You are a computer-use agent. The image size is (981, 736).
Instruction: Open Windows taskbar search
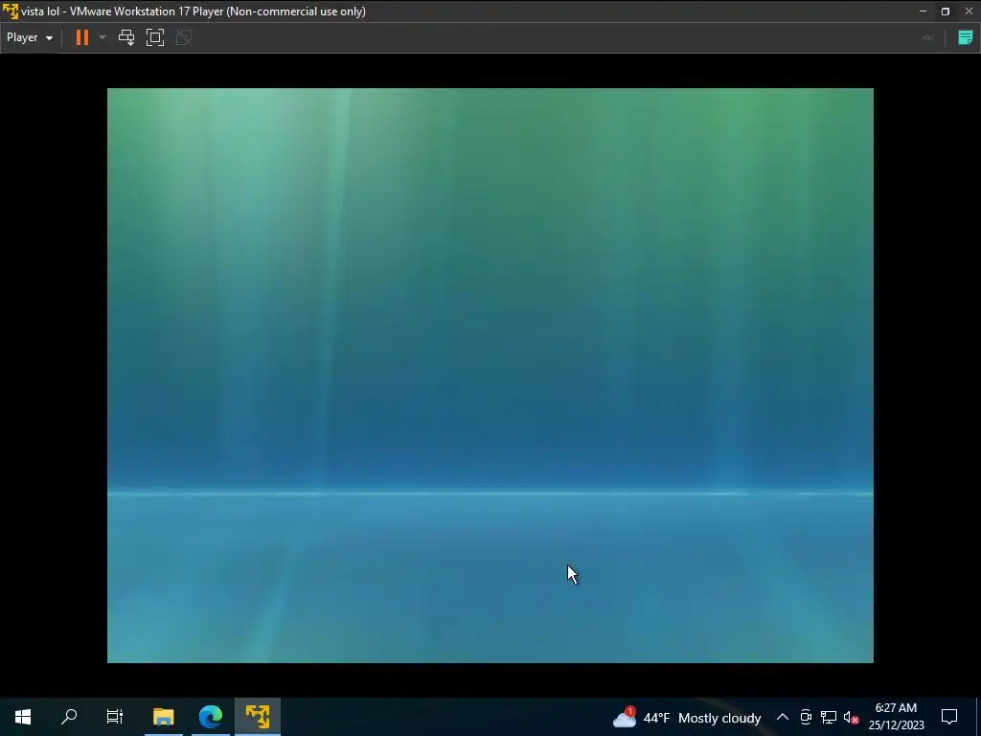[x=69, y=717]
